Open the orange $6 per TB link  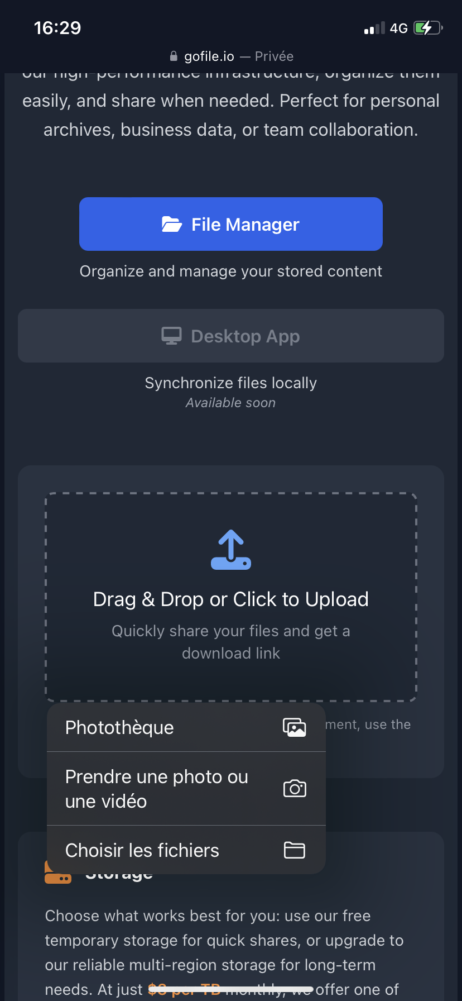click(185, 989)
